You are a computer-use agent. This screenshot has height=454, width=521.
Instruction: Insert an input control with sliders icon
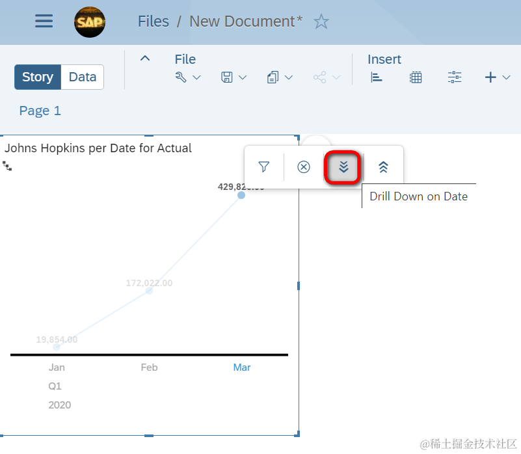click(x=455, y=77)
